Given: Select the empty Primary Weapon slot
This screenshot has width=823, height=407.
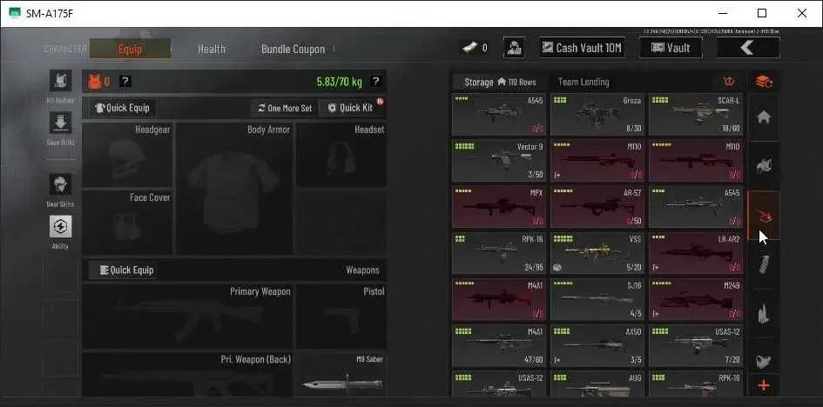Looking at the screenshot, I should [188, 317].
